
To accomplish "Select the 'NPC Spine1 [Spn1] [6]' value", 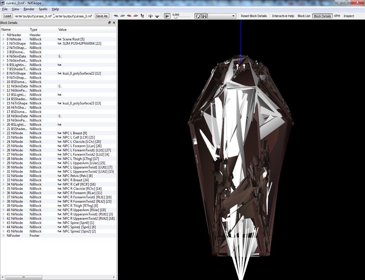I will click(79, 227).
